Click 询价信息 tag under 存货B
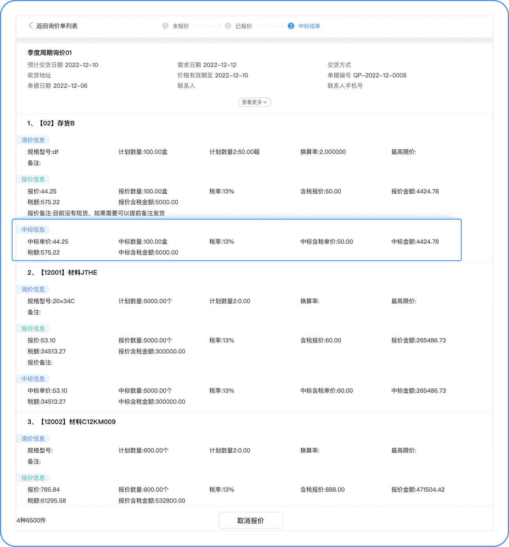The width and height of the screenshot is (509, 547). [x=33, y=140]
